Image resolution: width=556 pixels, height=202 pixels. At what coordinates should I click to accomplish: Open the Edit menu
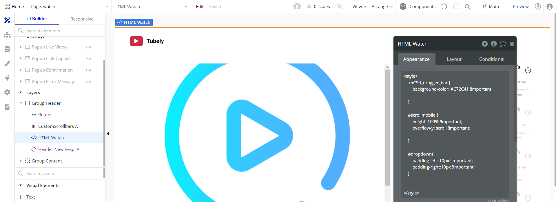coord(200,6)
